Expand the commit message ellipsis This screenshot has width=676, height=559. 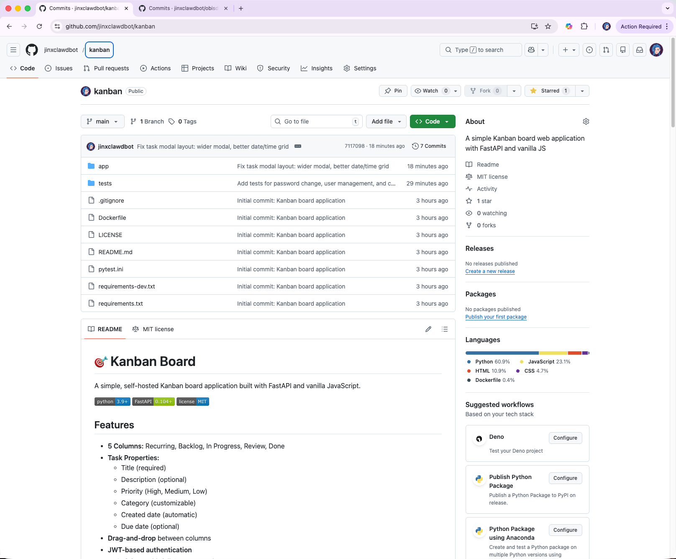click(298, 146)
